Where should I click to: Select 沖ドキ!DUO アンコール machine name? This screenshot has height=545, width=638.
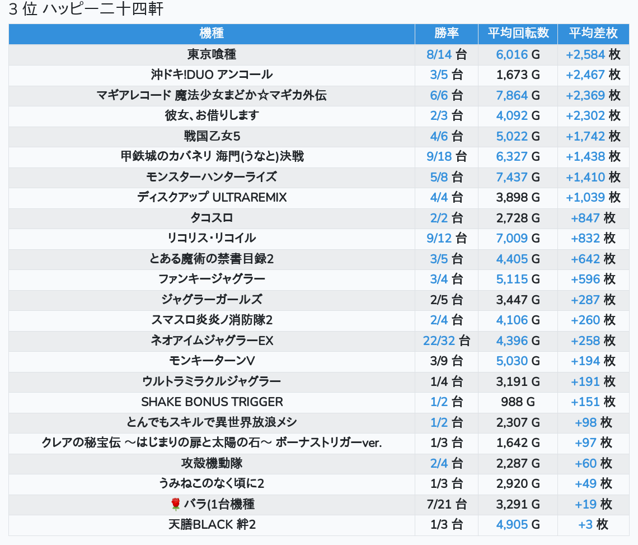[212, 74]
